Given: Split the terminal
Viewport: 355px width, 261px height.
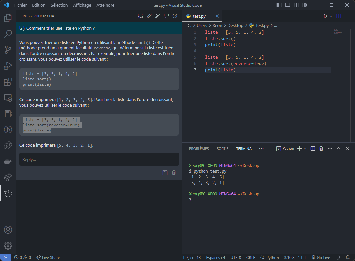Looking at the screenshot, I should pos(313,148).
